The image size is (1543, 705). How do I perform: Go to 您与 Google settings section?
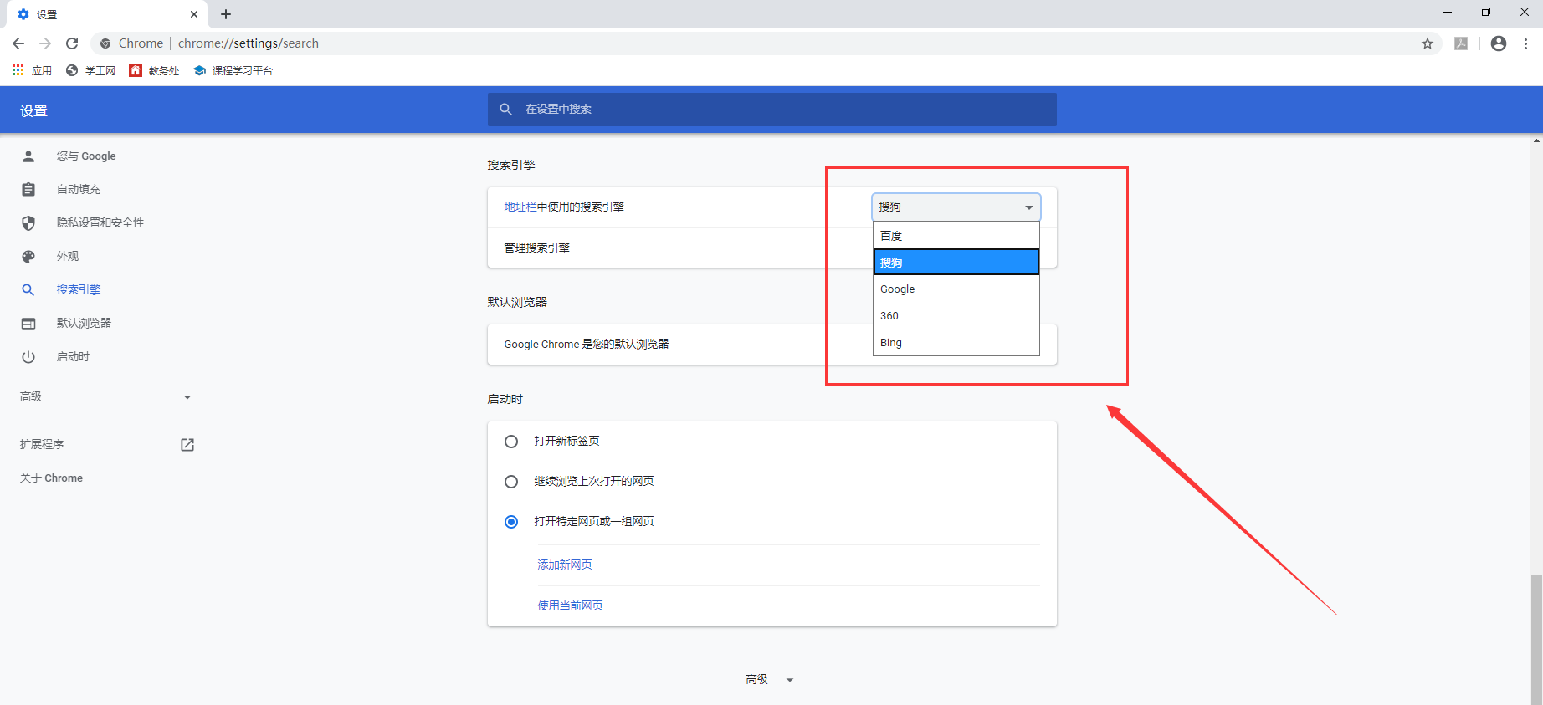point(86,156)
